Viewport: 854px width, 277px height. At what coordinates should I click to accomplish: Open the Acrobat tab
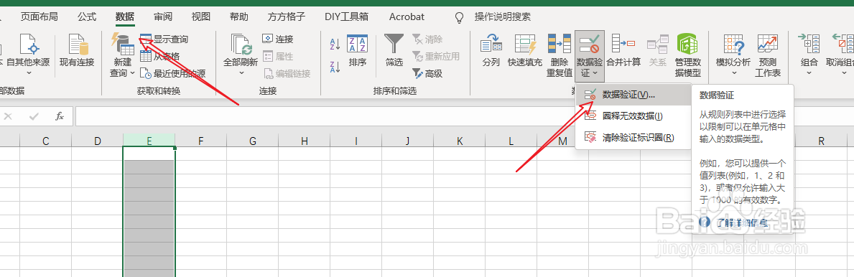tap(407, 17)
